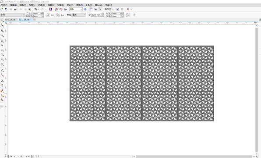Open the Layout menu

(x=32, y=5)
